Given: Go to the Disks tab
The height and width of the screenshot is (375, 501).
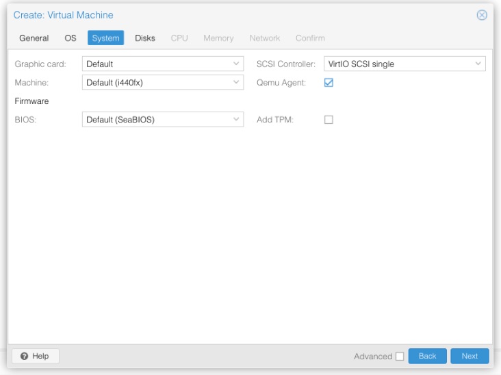Looking at the screenshot, I should coord(145,38).
